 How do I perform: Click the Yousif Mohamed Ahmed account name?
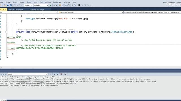[x=172, y=3]
